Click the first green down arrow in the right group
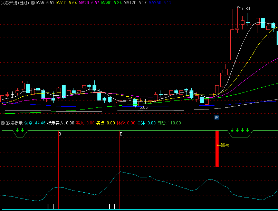Image resolution: width=278 pixels, height=211 pixels. coord(232,130)
